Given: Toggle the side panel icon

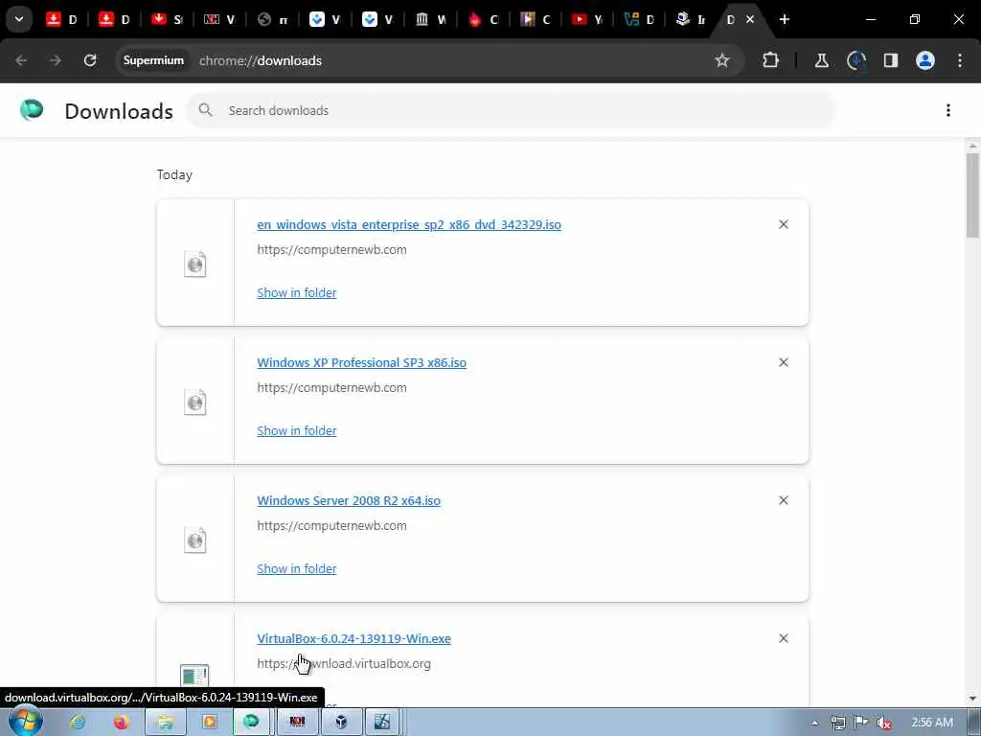Looking at the screenshot, I should coord(890,60).
